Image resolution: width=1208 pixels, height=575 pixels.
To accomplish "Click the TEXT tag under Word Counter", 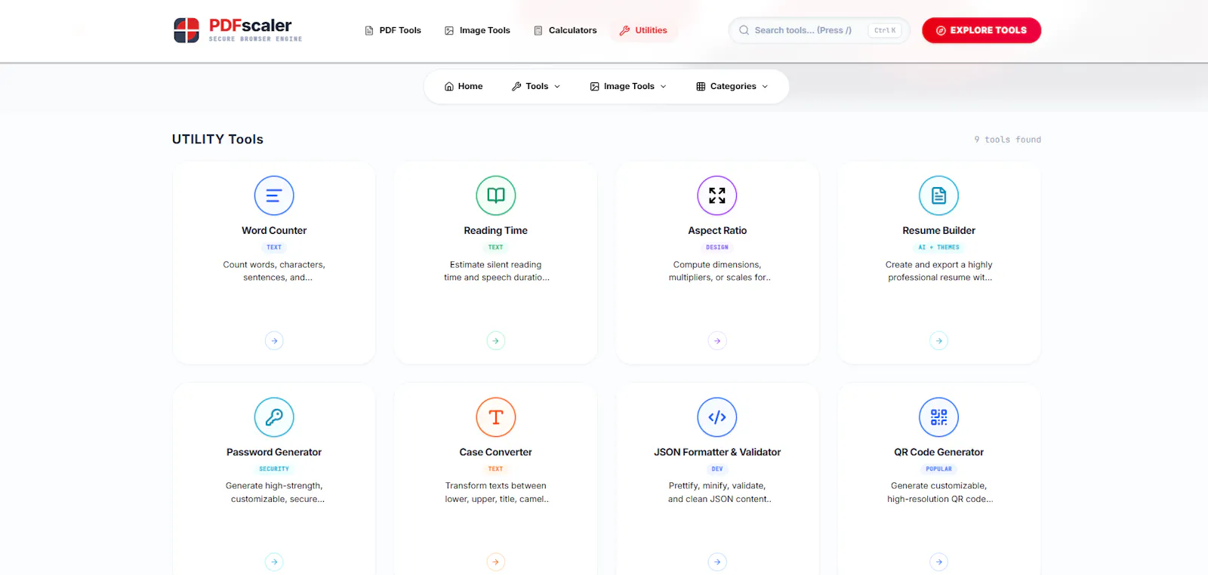I will pos(274,248).
